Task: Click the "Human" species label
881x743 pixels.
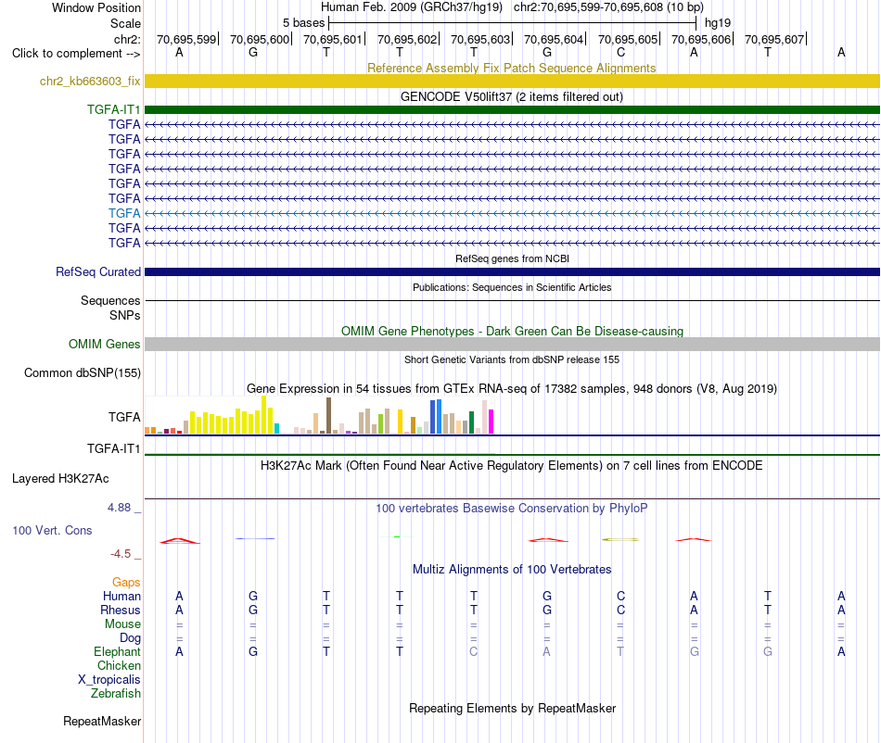Action: pos(121,596)
